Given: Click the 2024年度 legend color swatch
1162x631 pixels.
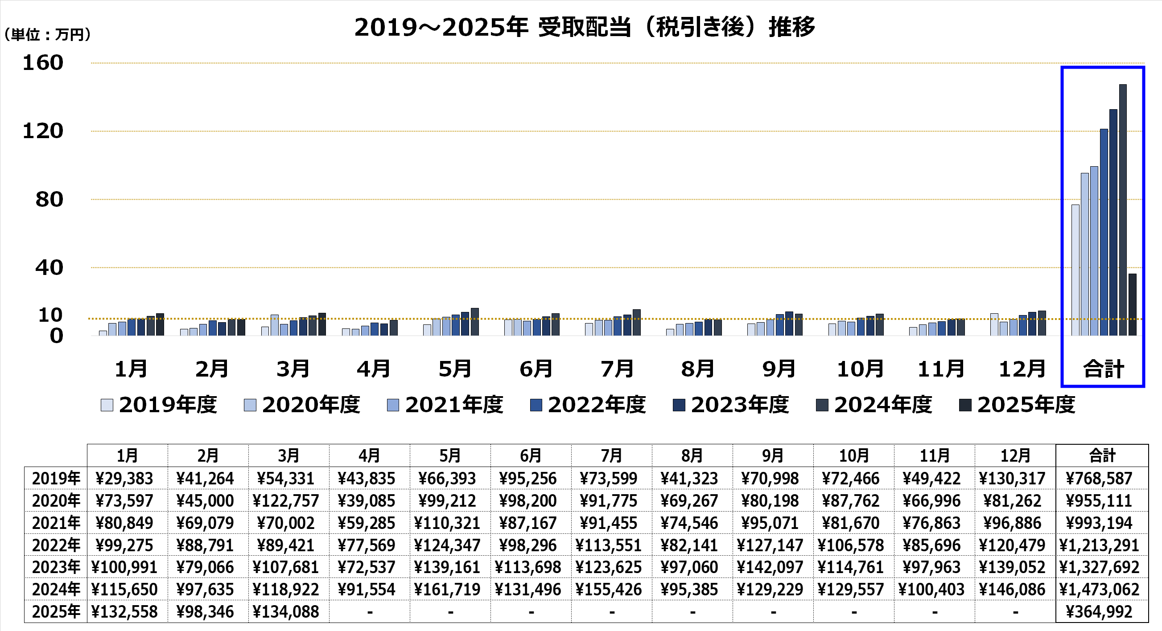Looking at the screenshot, I should point(822,405).
